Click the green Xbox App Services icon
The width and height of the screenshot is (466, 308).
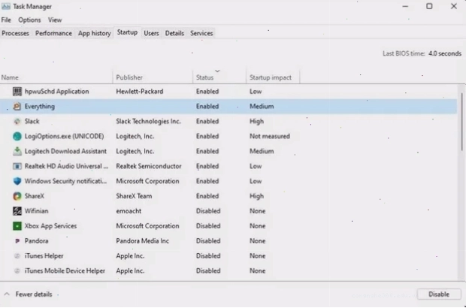(x=17, y=226)
